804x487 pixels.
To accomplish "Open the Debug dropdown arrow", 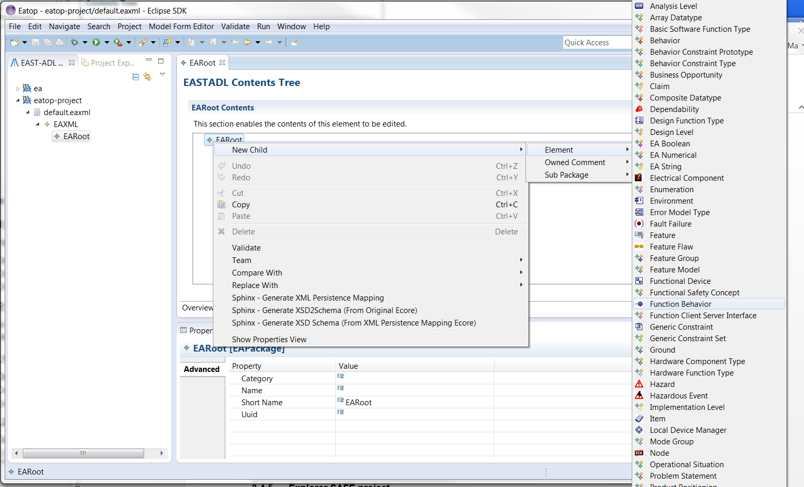I will (x=85, y=43).
